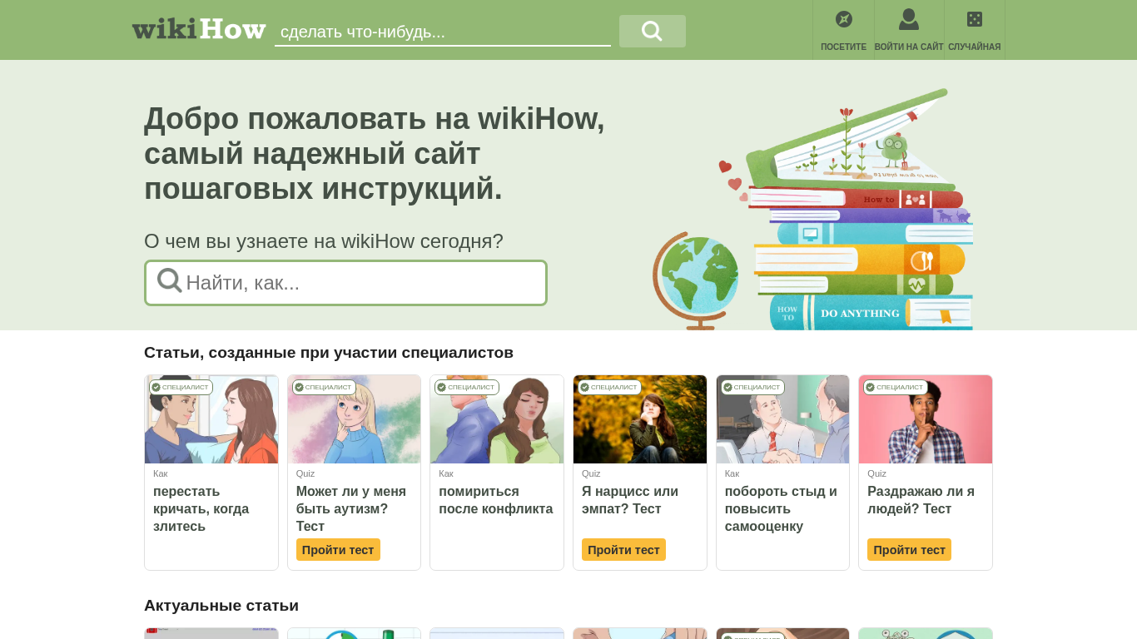Image resolution: width=1137 pixels, height=639 pixels.
Task: Click the wikiHow logo
Action: pyautogui.click(x=199, y=29)
